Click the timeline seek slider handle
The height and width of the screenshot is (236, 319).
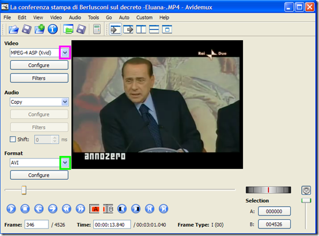coord(24,190)
